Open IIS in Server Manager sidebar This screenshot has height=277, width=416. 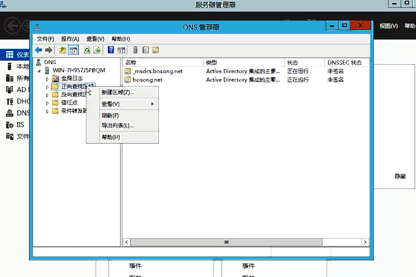[x=20, y=125]
